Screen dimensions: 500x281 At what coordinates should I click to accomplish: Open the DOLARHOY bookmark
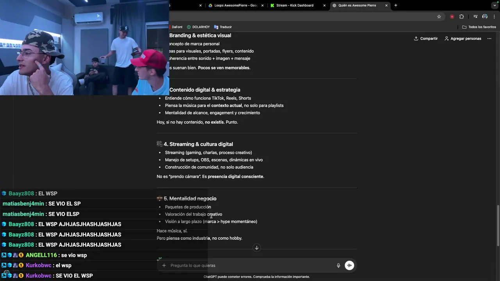coord(198,27)
